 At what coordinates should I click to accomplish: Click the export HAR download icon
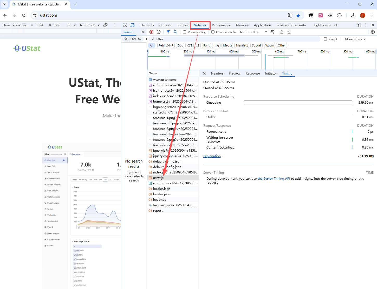click(289, 32)
